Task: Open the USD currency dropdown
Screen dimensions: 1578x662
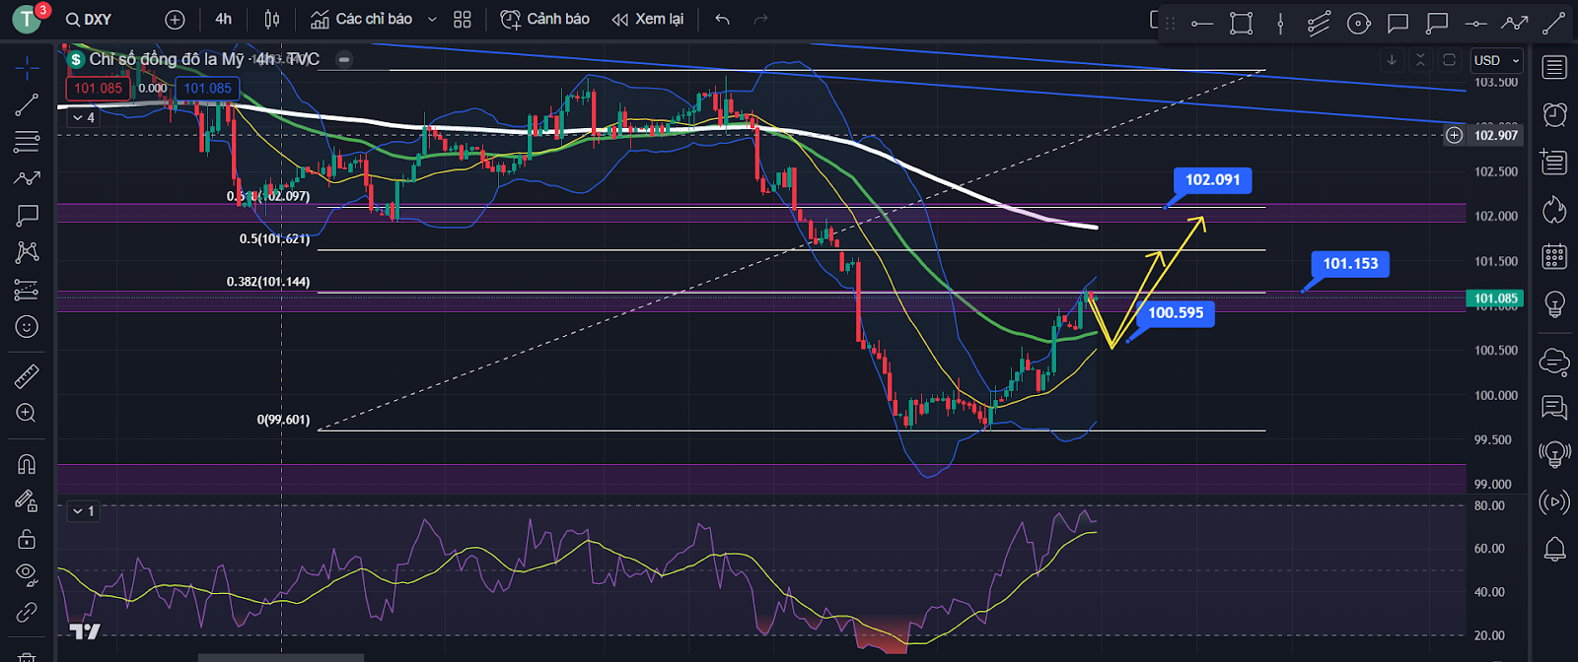Action: (x=1496, y=60)
